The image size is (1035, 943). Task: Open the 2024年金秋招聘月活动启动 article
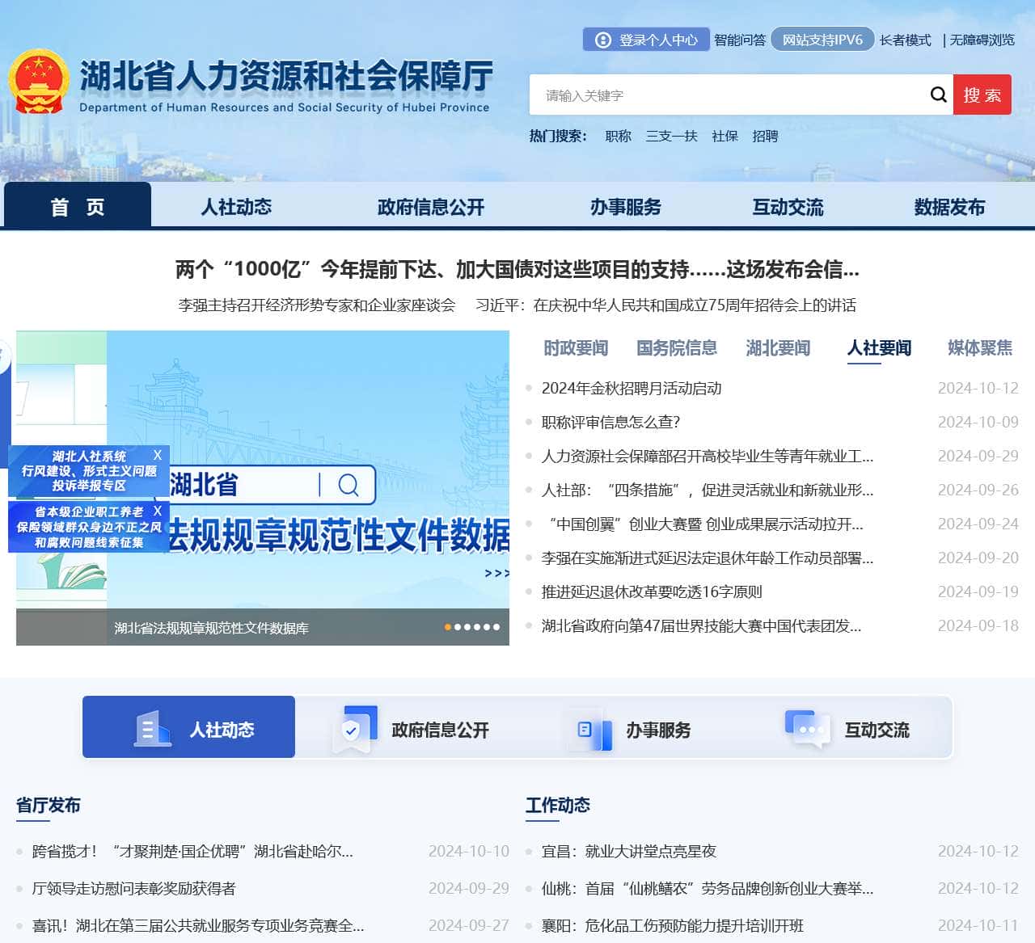click(x=631, y=389)
